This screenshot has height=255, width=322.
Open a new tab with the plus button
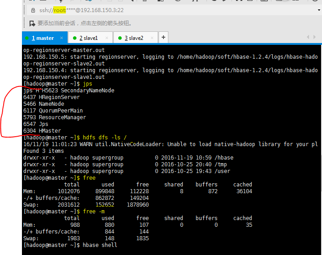[163, 37]
